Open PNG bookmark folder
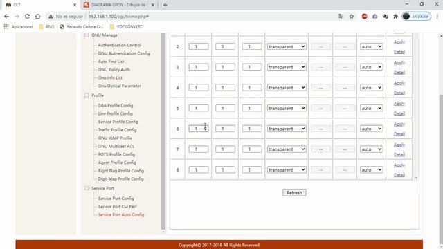The height and width of the screenshot is (249, 443). [46, 26]
